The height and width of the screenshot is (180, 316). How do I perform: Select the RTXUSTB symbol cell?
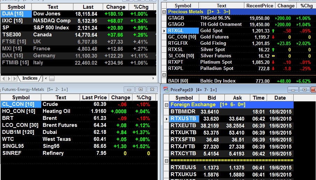pos(184,119)
